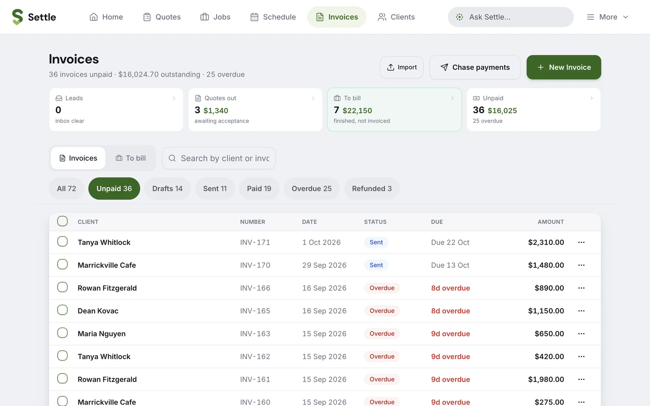
Task: Open the Clients nav item
Action: click(396, 17)
